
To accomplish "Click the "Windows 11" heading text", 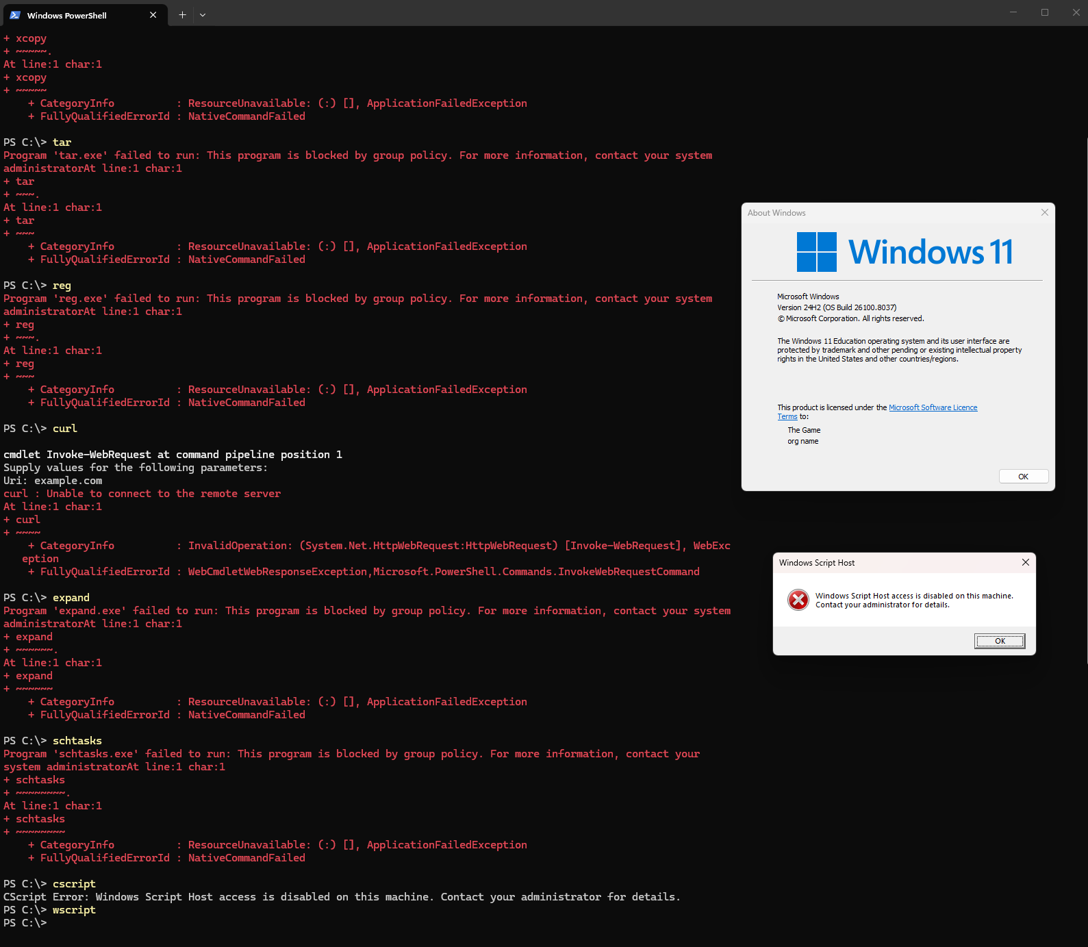I will click(931, 252).
